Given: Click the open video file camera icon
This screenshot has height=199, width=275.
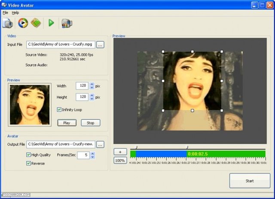Looking at the screenshot, I should [8, 23].
